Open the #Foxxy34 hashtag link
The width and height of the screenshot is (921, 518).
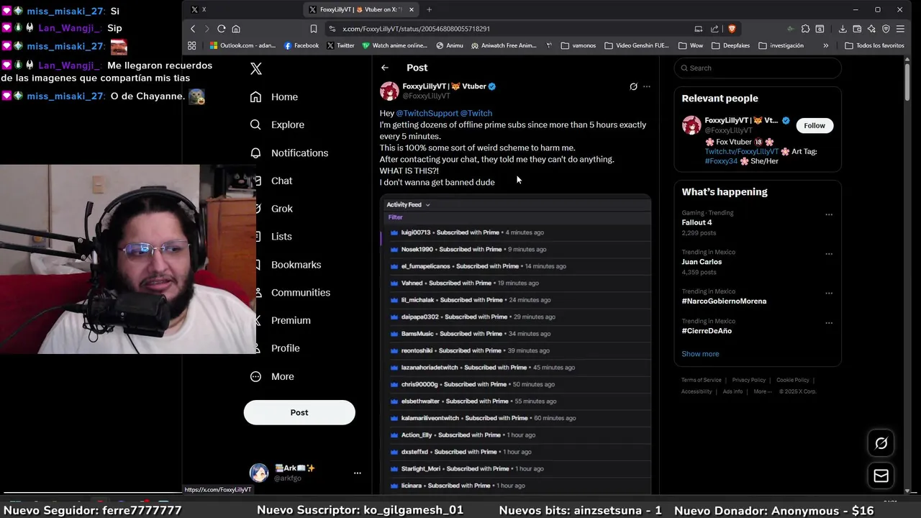pos(721,161)
